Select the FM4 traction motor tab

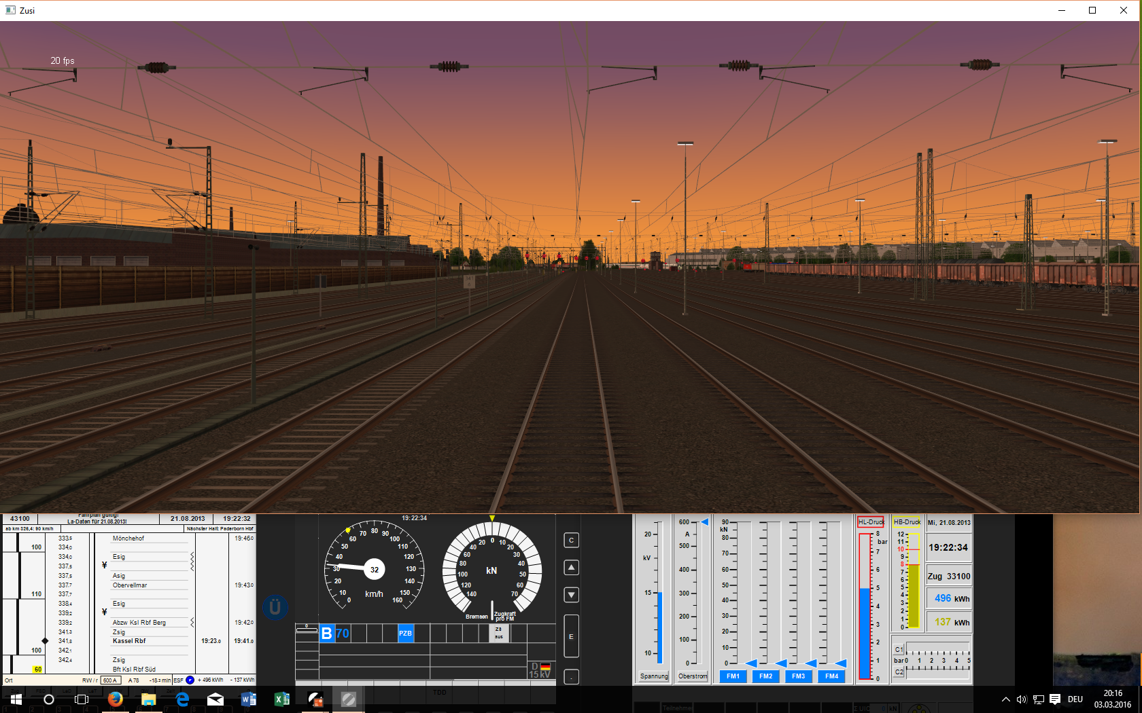pyautogui.click(x=831, y=676)
